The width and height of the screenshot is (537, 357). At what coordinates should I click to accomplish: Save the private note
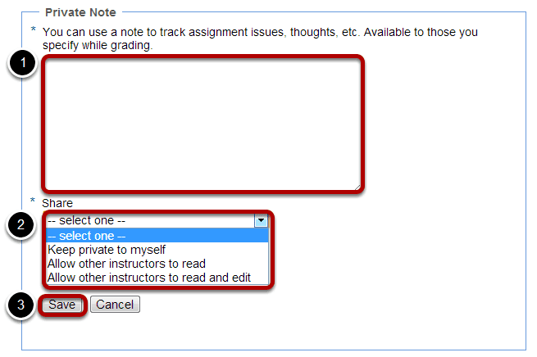[x=62, y=305]
